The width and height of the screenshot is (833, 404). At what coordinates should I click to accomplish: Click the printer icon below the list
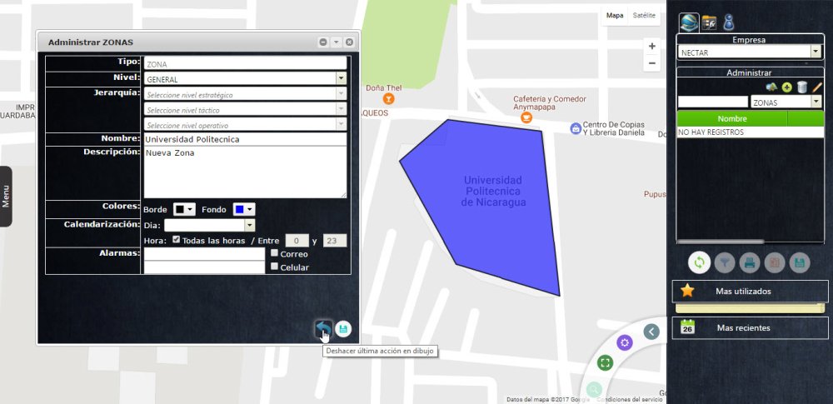pos(750,262)
